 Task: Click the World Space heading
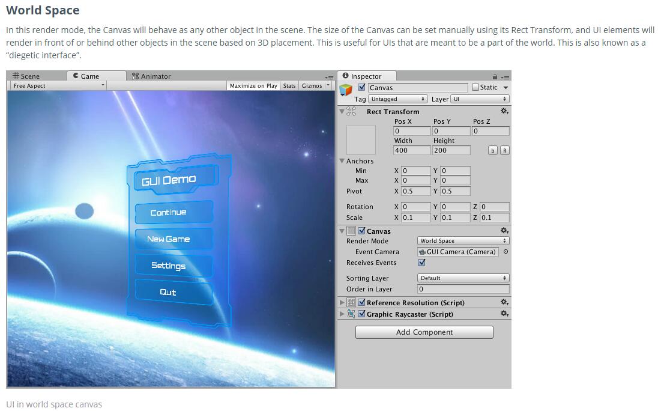point(43,10)
